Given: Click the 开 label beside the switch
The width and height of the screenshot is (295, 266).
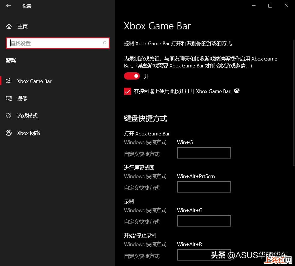Looking at the screenshot, I should 146,76.
